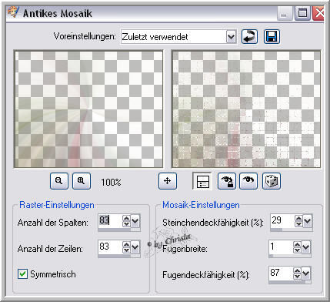Open the Anzahl der Spalten slider dropdown
Screen dimensions: 330x302
[x=135, y=221]
